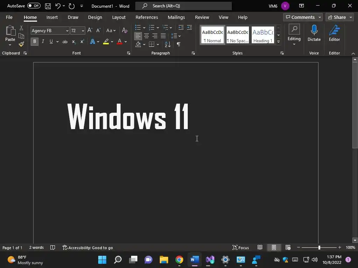Click the Comments button
Viewport: 358px width, 268px height.
pos(303,17)
